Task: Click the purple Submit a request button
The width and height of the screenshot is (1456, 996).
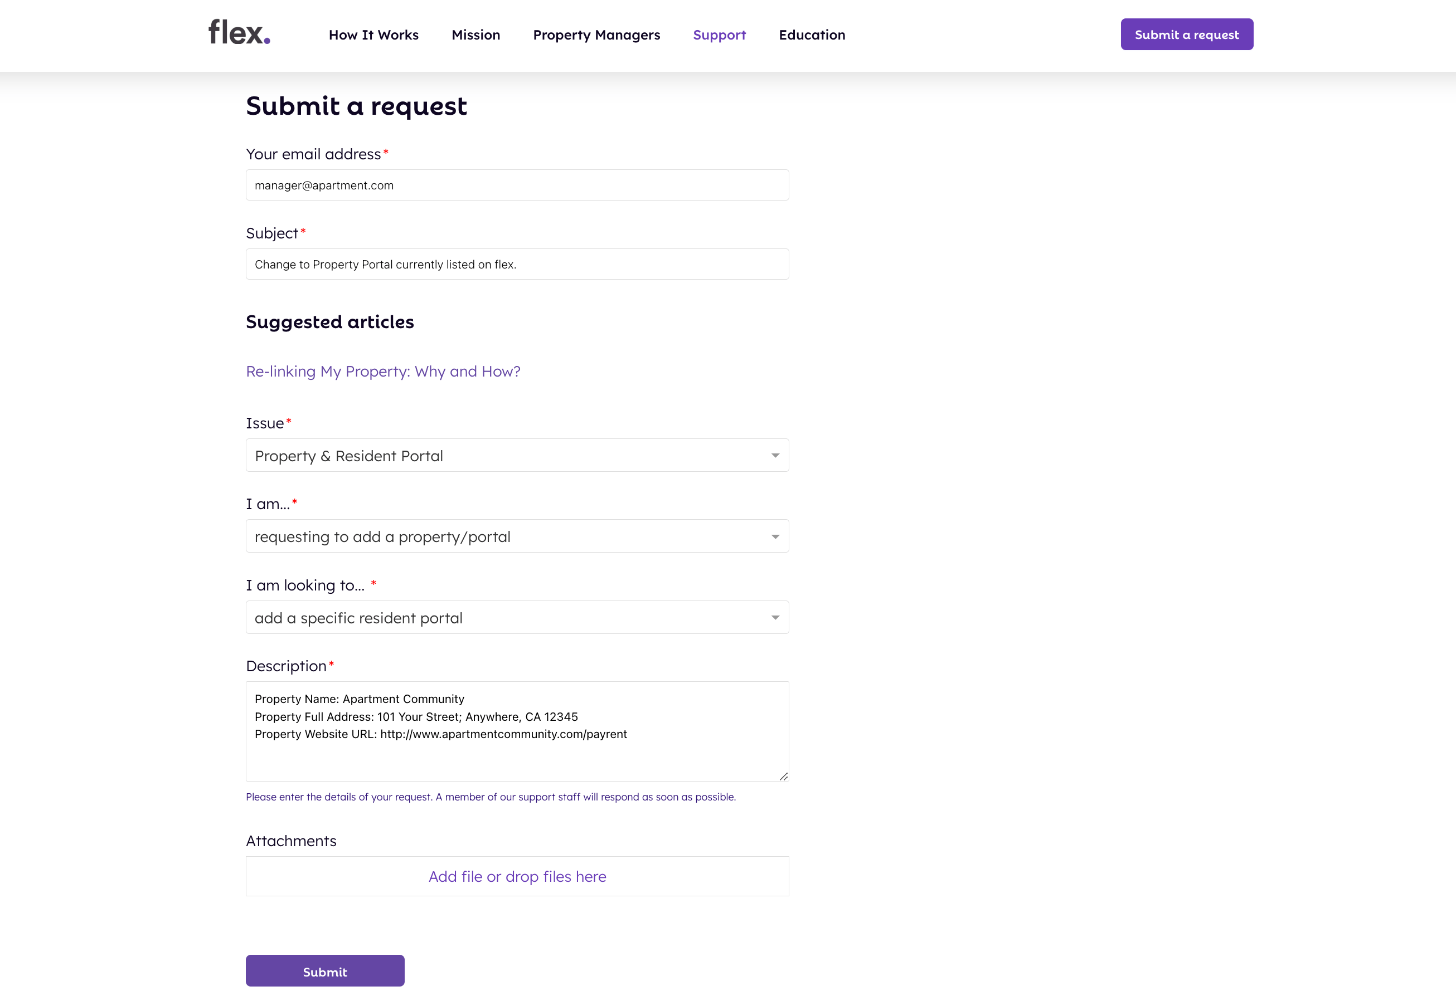Action: [1187, 35]
